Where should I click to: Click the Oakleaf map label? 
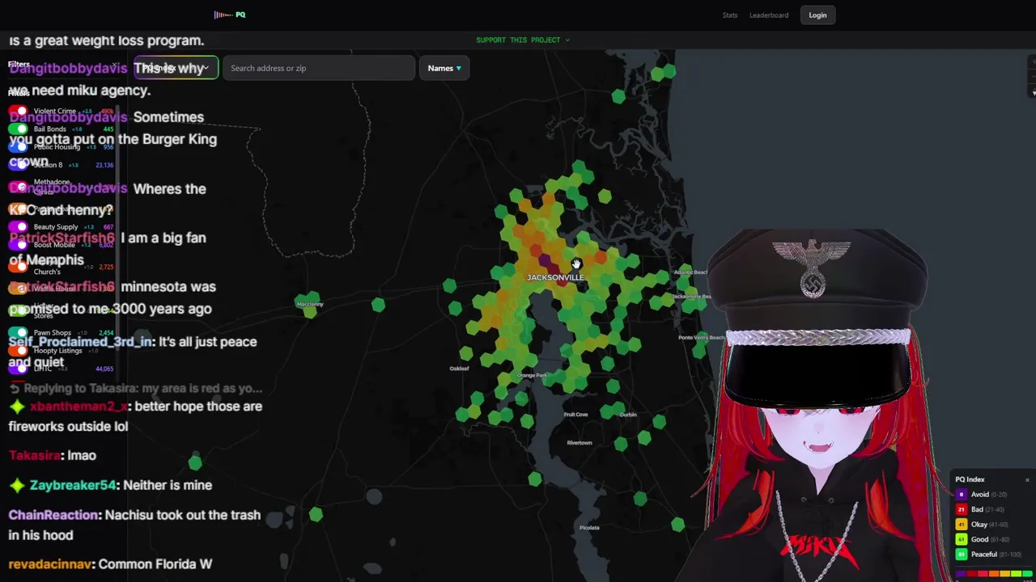[x=459, y=369]
